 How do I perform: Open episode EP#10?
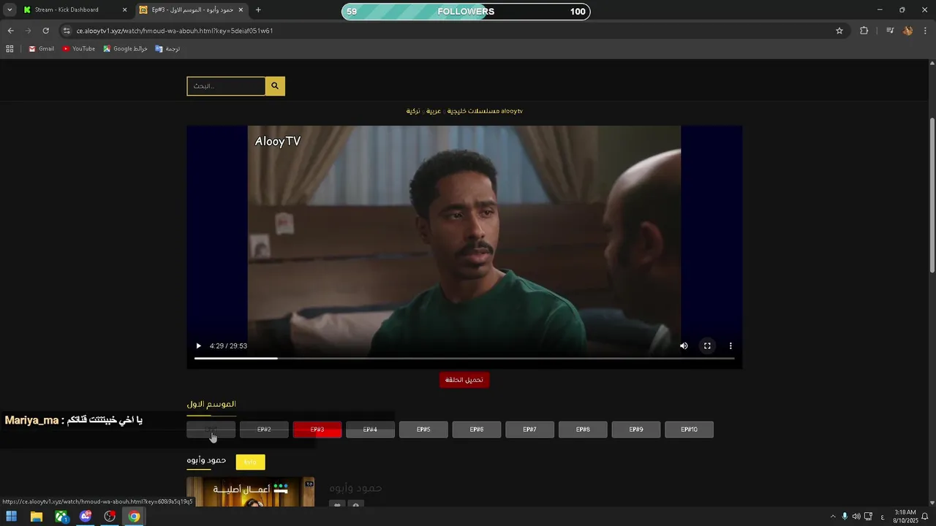pyautogui.click(x=689, y=430)
